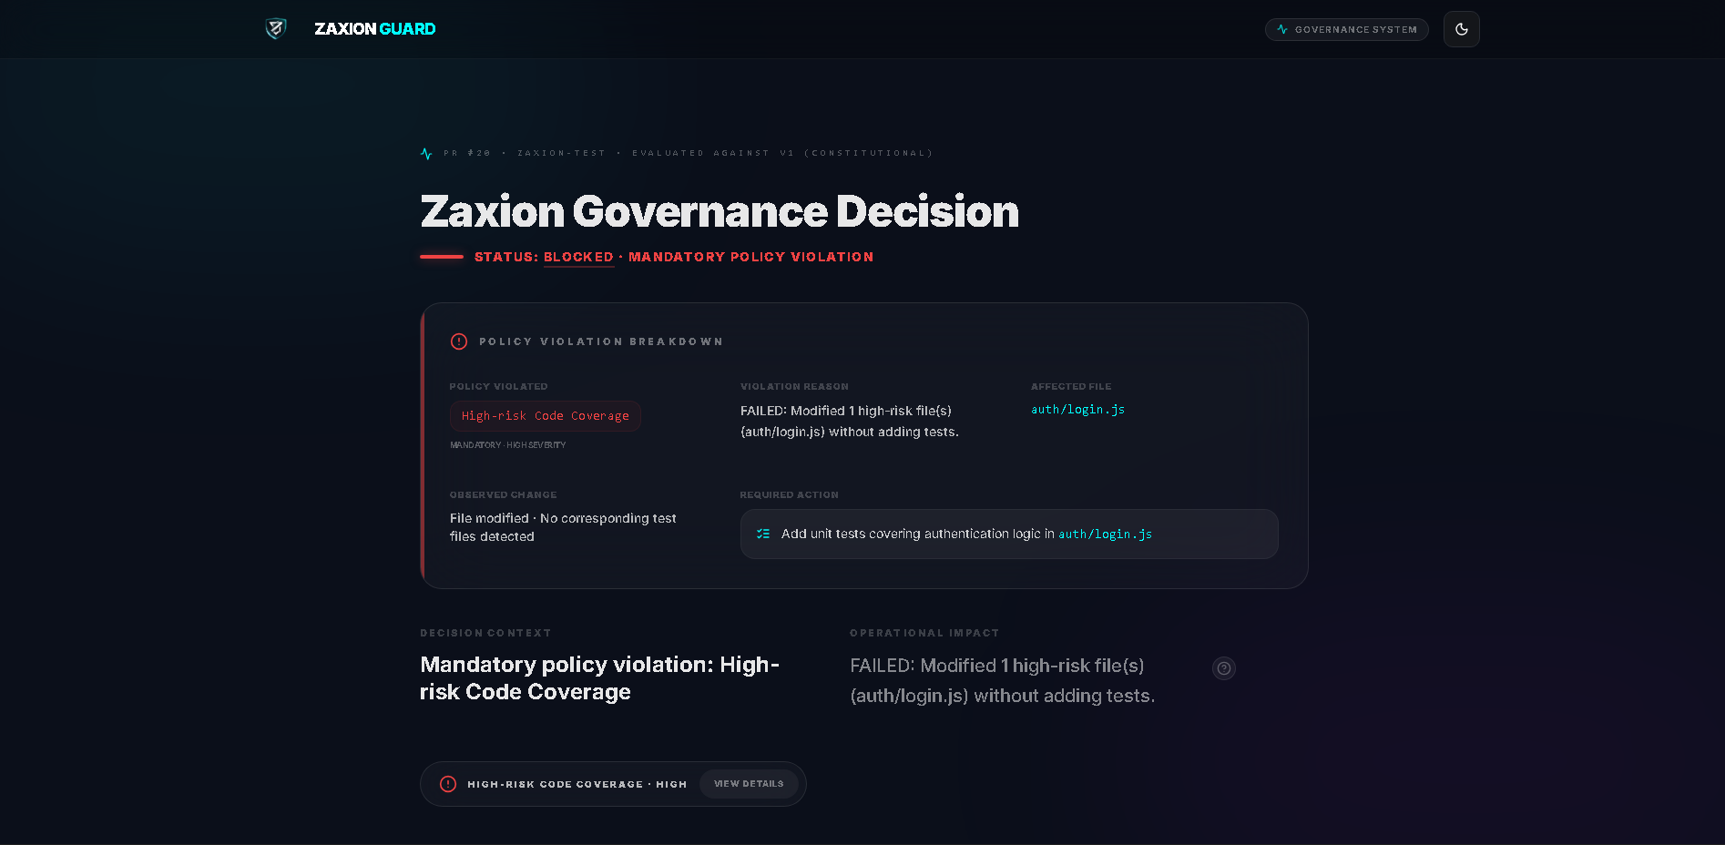The width and height of the screenshot is (1725, 845).
Task: Select the Zaxion Guard wordmark
Action: click(x=375, y=28)
